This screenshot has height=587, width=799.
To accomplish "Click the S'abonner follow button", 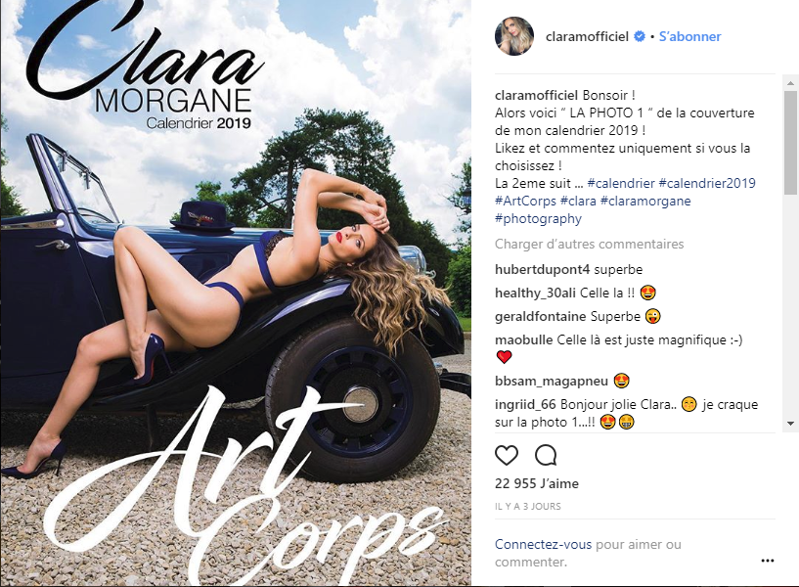I will [x=689, y=37].
